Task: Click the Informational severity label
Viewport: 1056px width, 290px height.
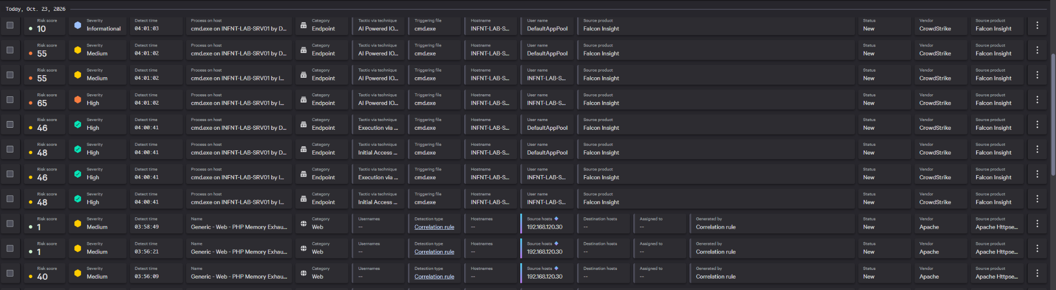Action: 104,29
